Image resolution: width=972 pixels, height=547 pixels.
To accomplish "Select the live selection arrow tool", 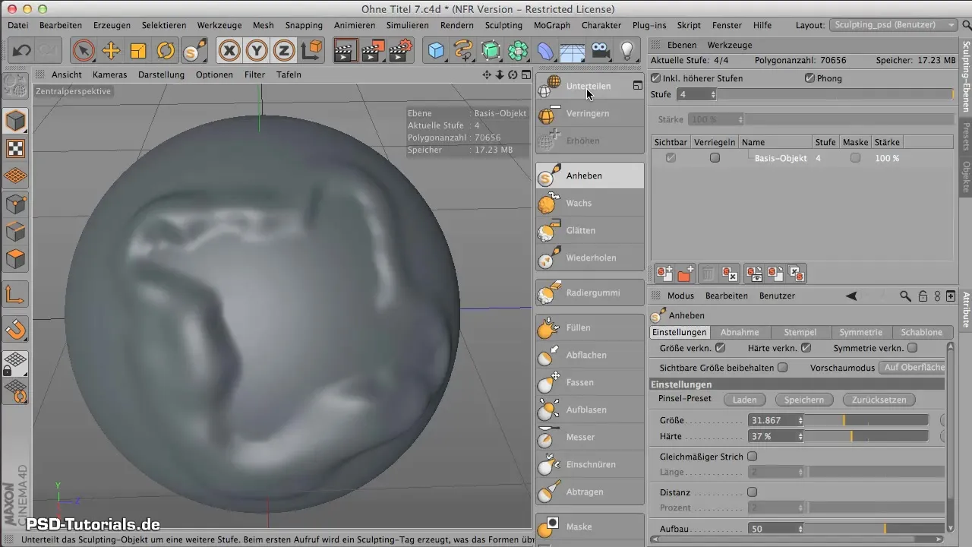I will click(x=84, y=51).
